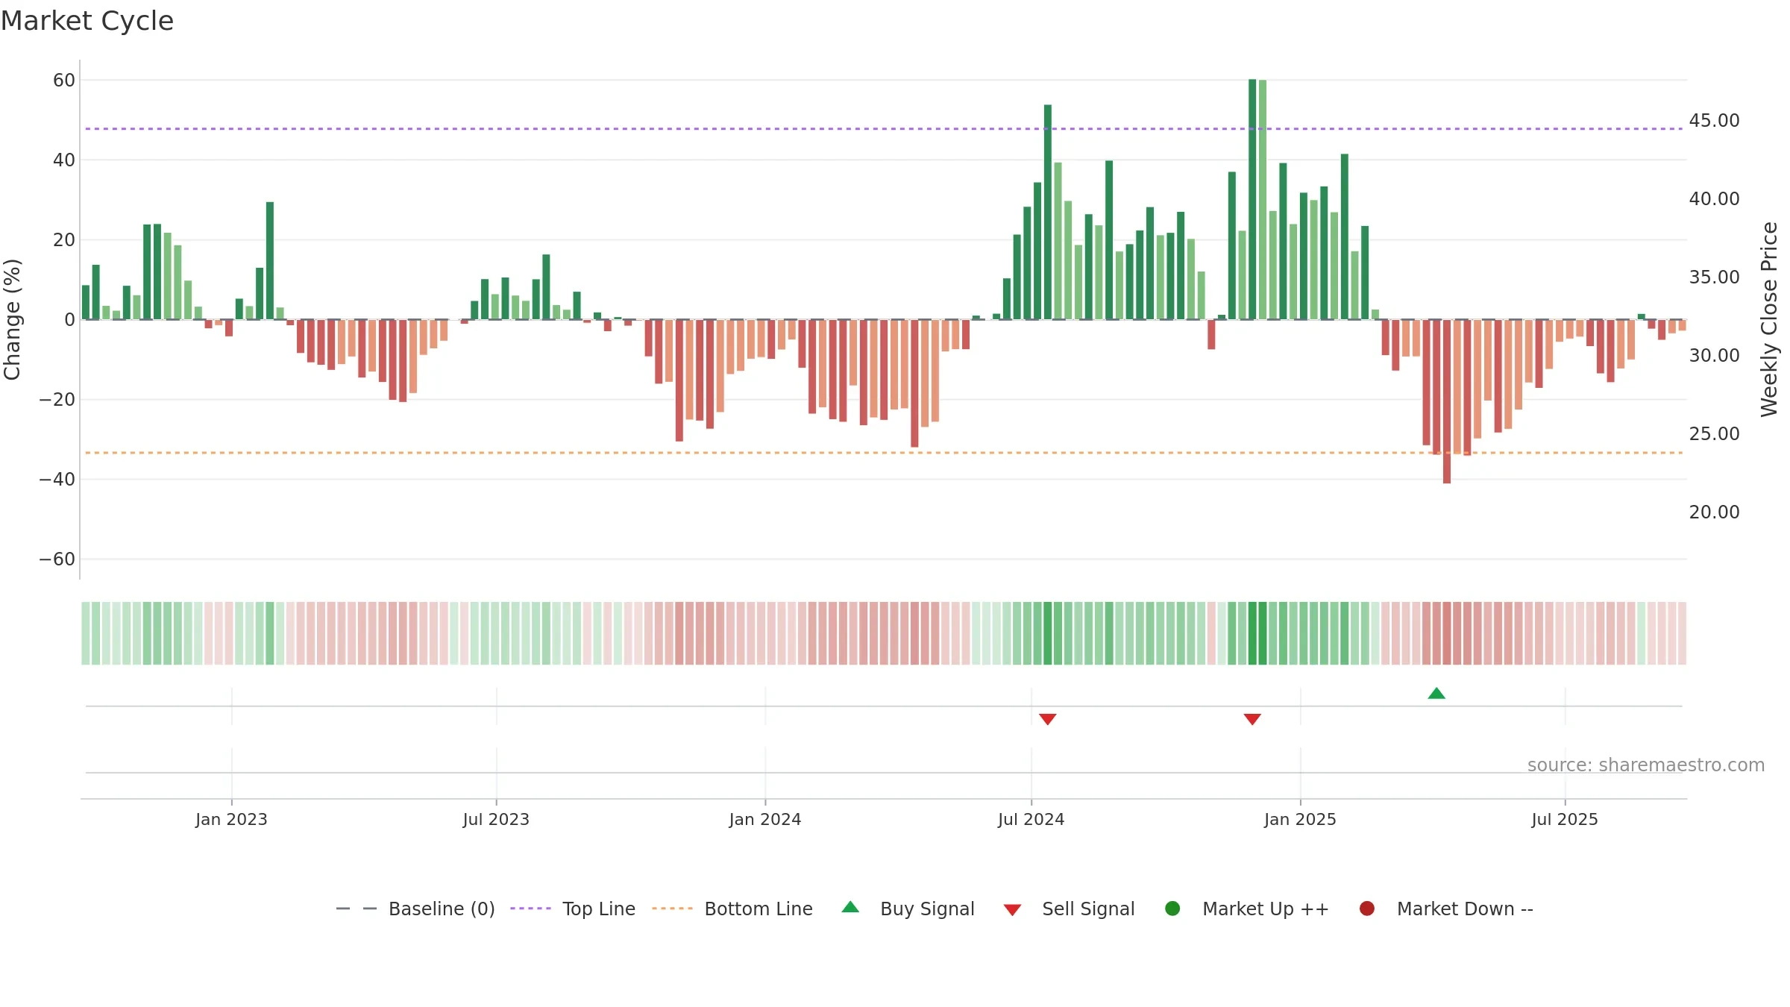Screen dimensions: 1790x1007
Task: Click the Change (%) axis title
Action: pos(12,319)
